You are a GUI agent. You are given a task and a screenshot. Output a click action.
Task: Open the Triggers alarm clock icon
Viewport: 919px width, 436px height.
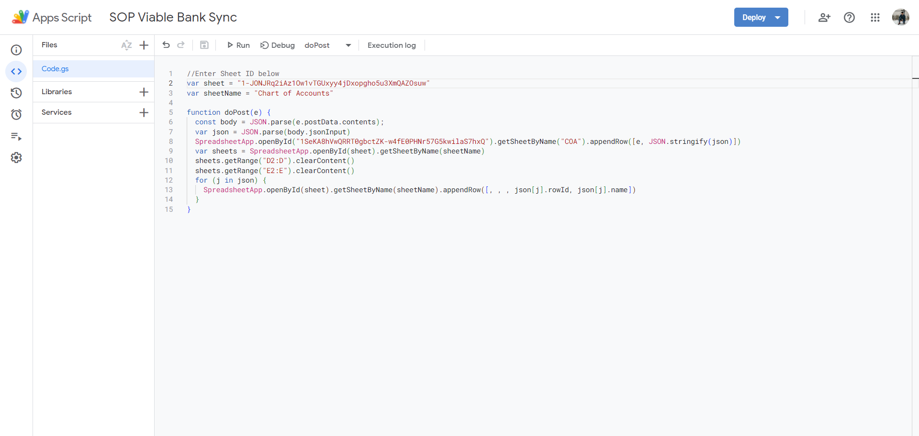tap(16, 114)
